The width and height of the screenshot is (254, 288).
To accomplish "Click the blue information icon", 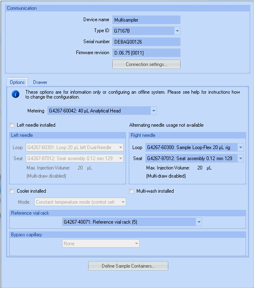I will click(x=16, y=95).
